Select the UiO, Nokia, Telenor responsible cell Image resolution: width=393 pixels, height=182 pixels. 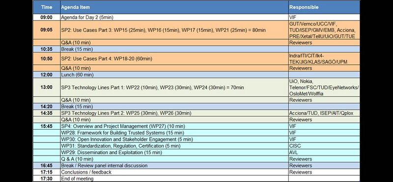(x=324, y=88)
